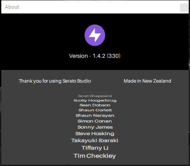
Task: Select the credit name Tim Checkley
Action: (x=95, y=156)
